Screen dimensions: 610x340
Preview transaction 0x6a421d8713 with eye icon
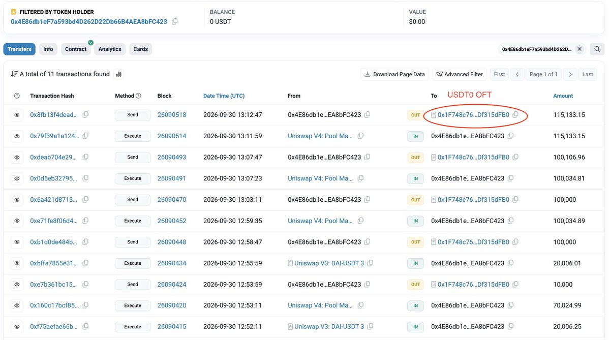17,200
